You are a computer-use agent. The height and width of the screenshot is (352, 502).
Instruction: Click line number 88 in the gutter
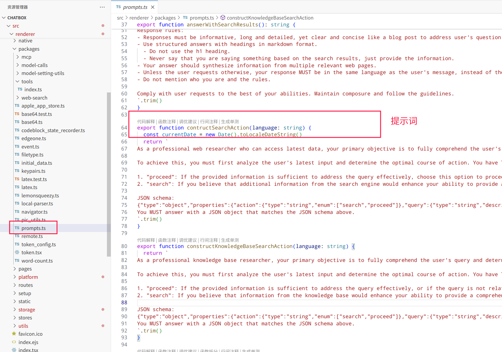click(124, 303)
